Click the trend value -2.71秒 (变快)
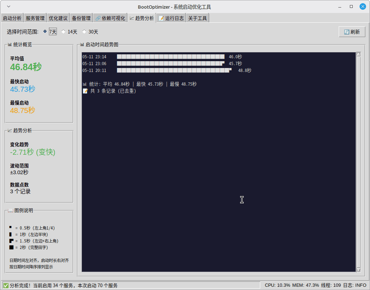 (x=32, y=152)
